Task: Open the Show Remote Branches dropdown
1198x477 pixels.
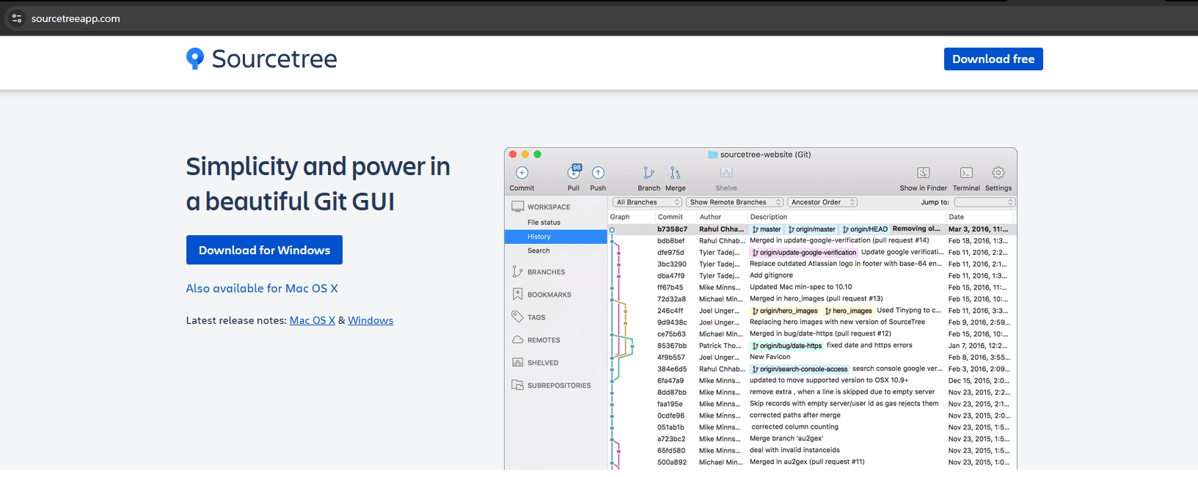Action: click(735, 202)
